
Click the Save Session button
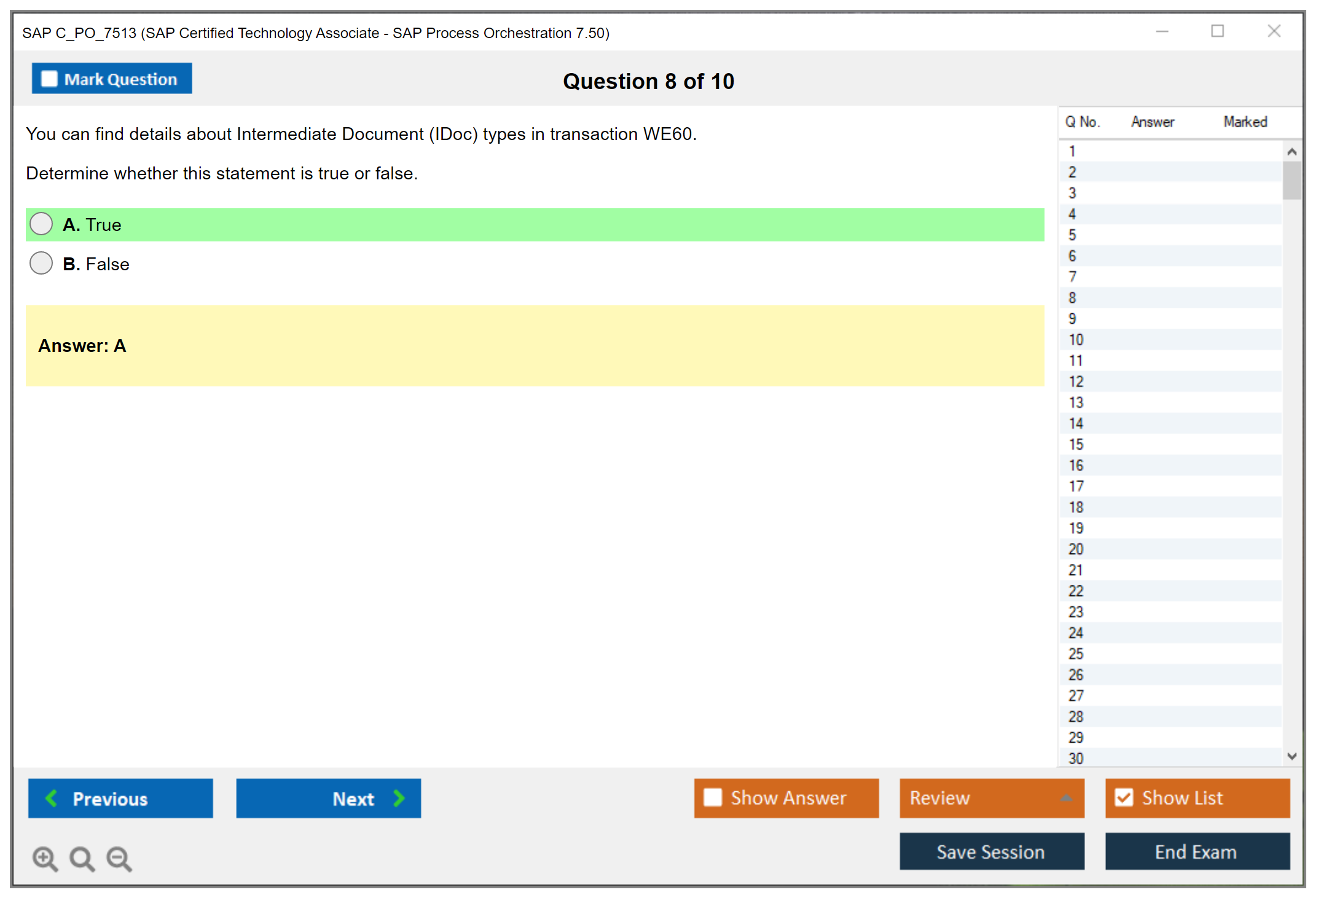point(991,851)
